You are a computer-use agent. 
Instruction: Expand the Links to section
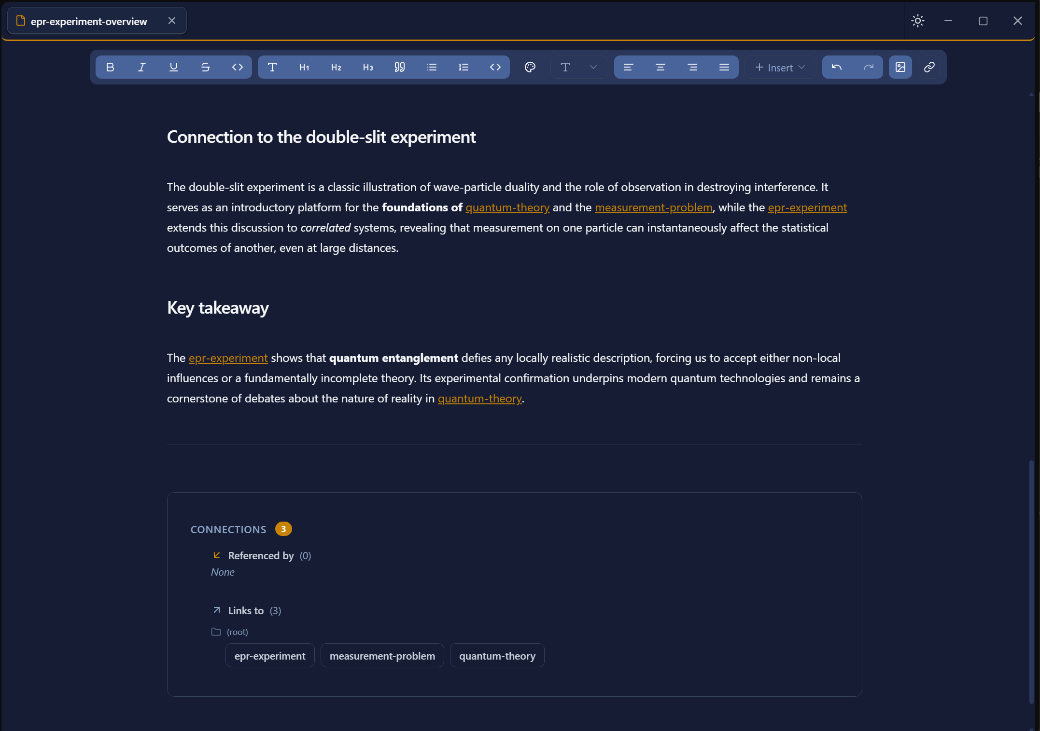click(x=246, y=610)
